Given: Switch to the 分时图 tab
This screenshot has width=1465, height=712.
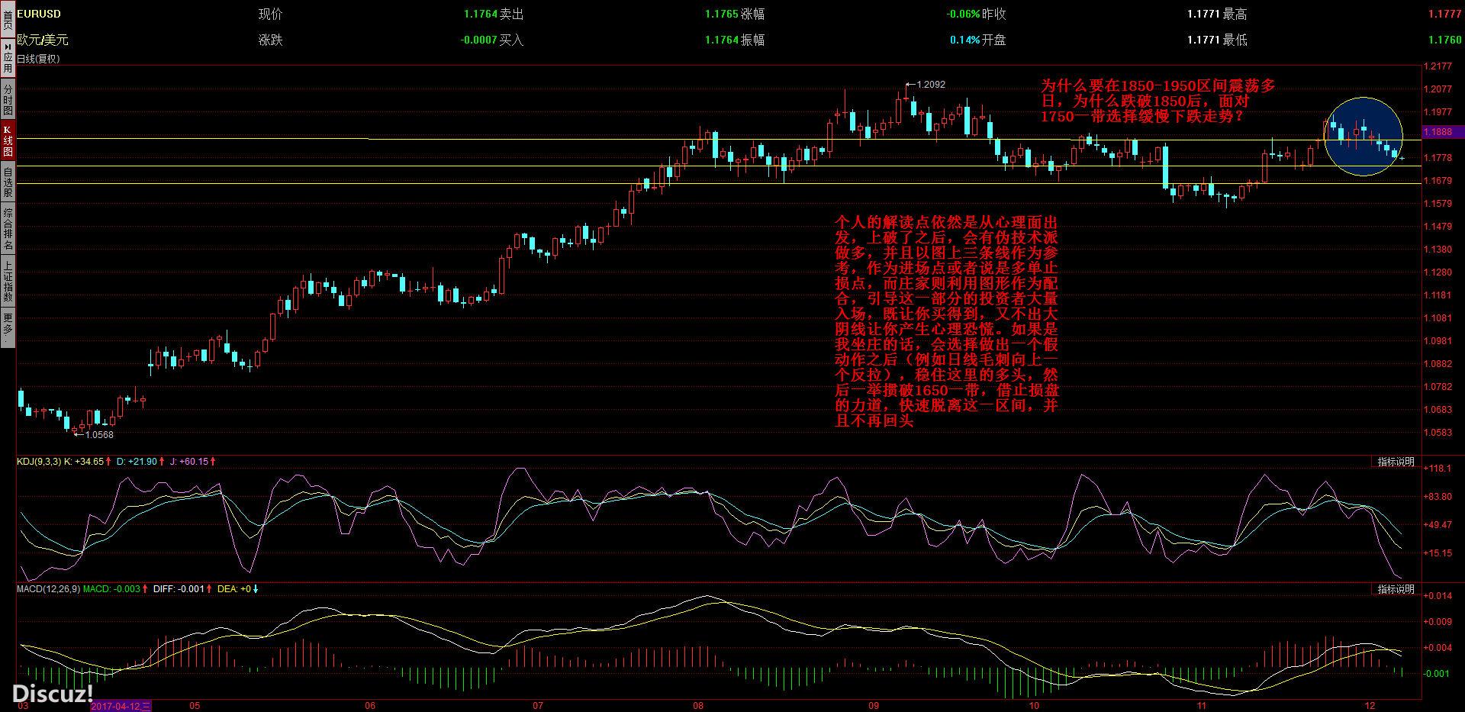Looking at the screenshot, I should [8, 99].
